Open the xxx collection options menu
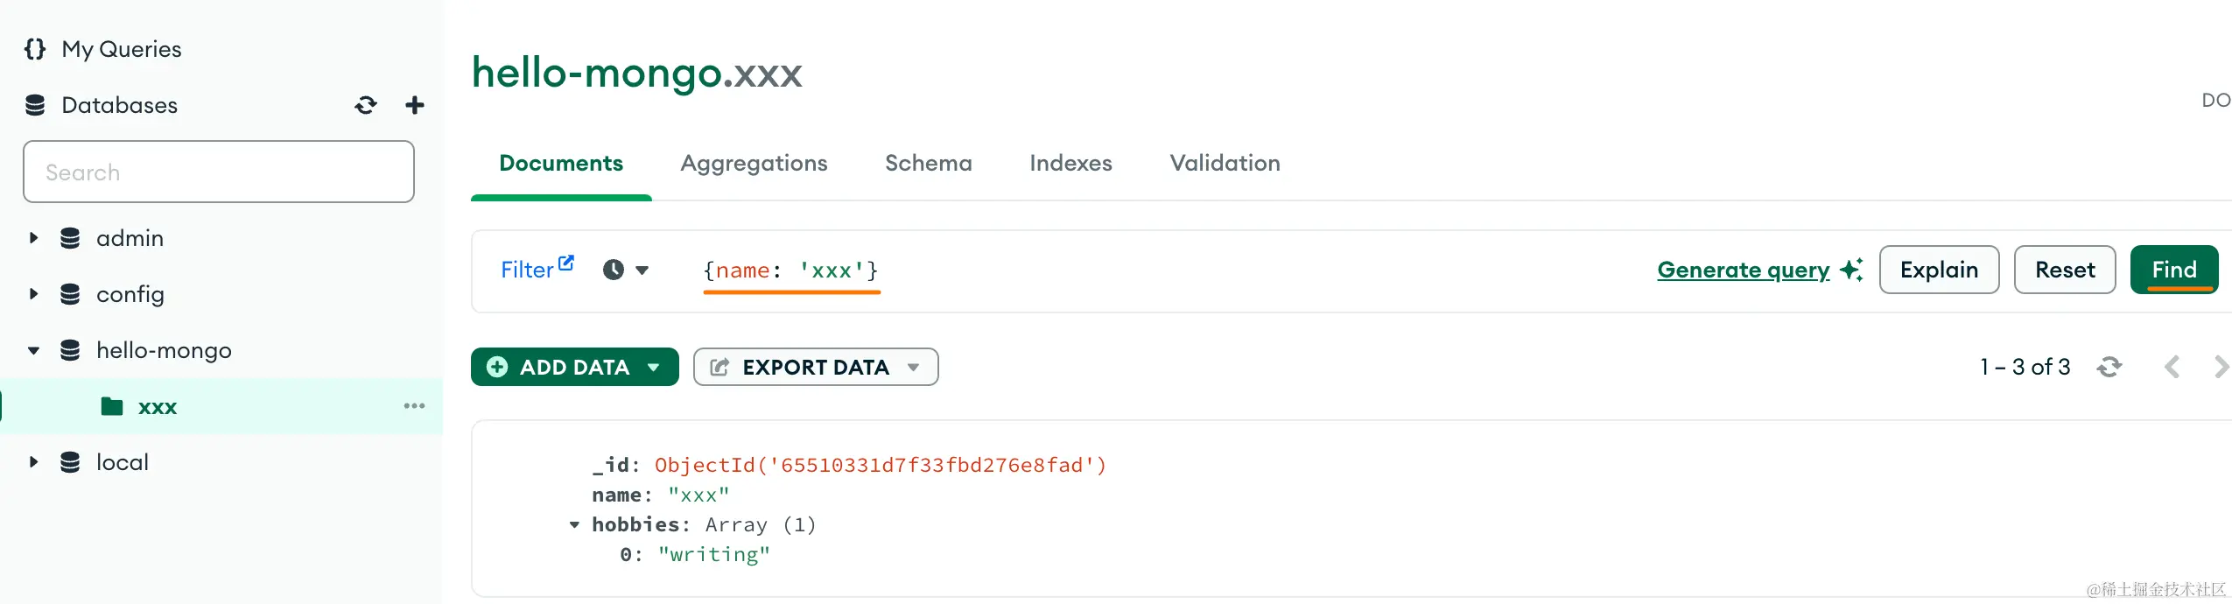This screenshot has height=604, width=2232. click(x=414, y=406)
